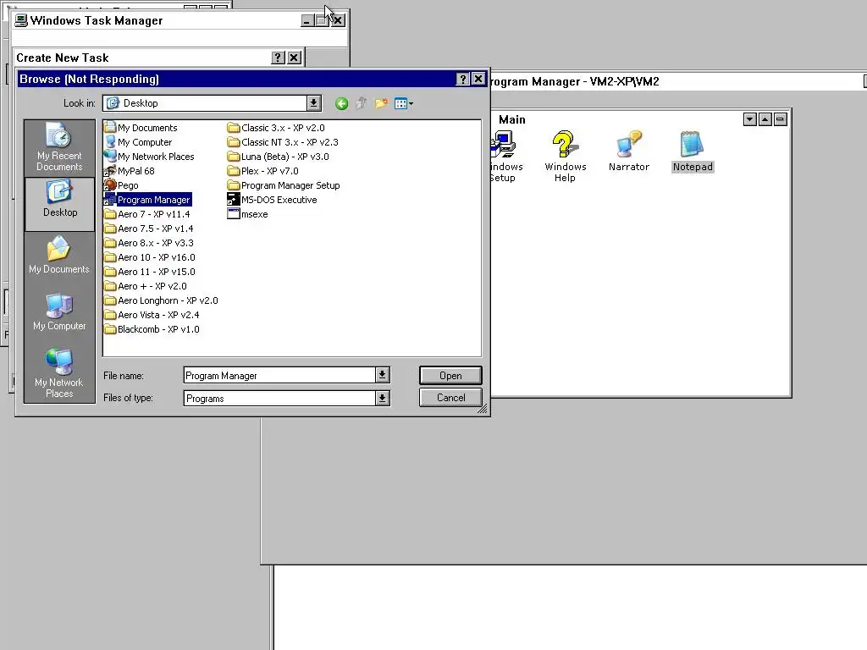
Task: Select My Computer in the file list
Action: tap(138, 142)
